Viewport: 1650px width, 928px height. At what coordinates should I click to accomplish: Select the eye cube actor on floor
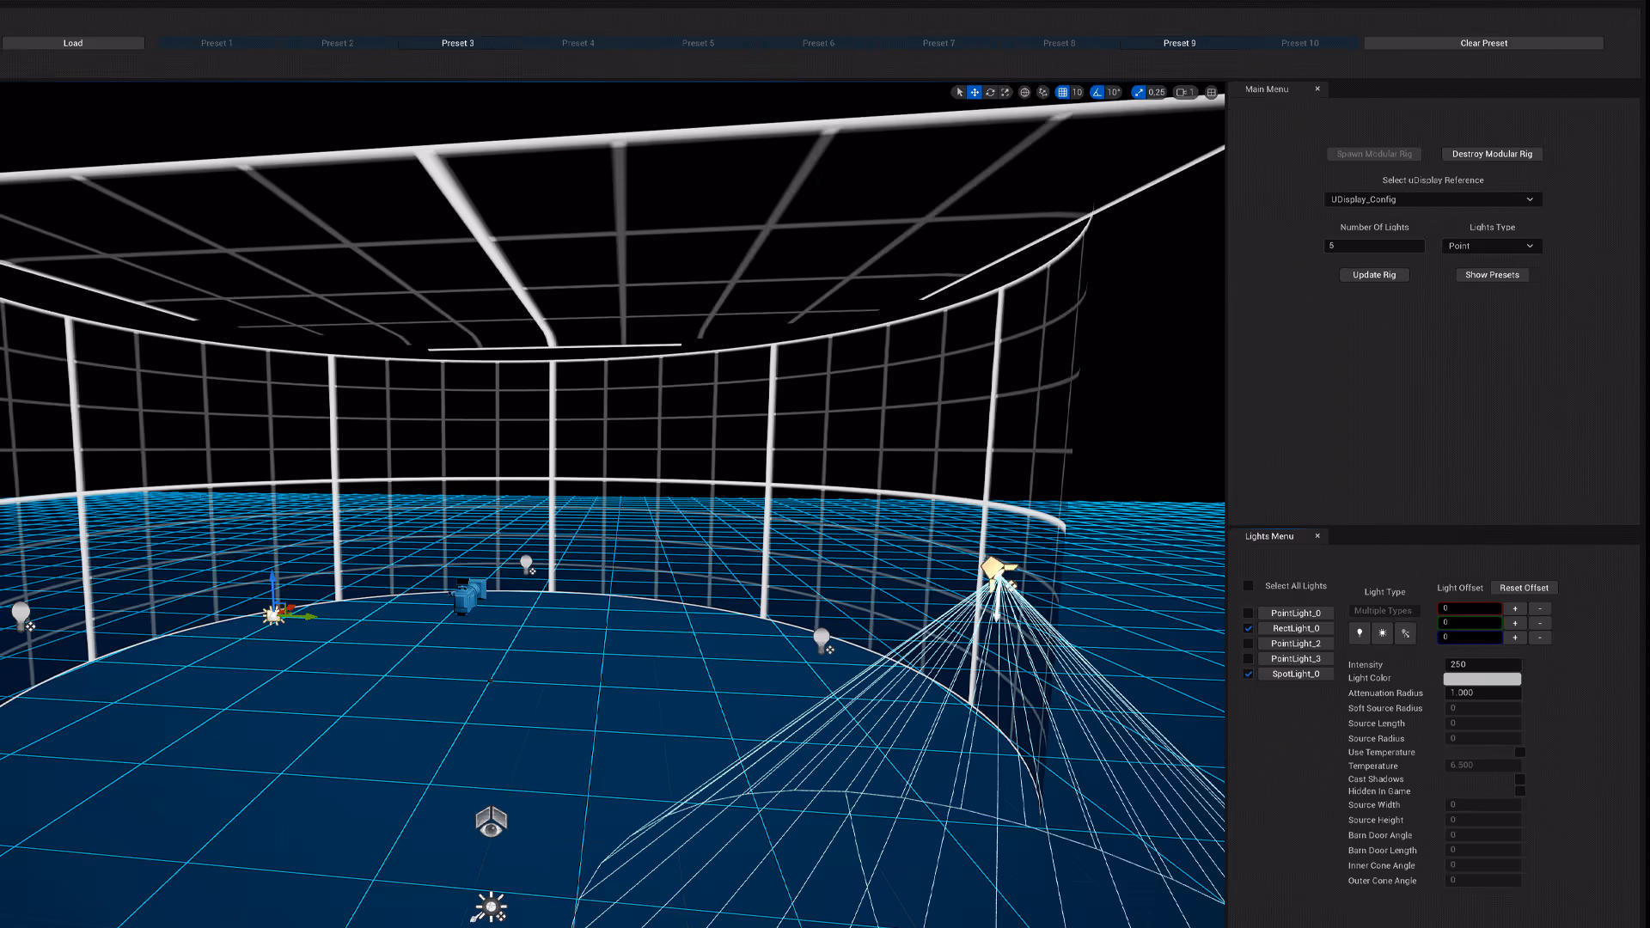[492, 822]
